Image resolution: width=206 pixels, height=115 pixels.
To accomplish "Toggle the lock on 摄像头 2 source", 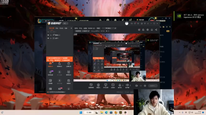I will (x=51, y=35).
